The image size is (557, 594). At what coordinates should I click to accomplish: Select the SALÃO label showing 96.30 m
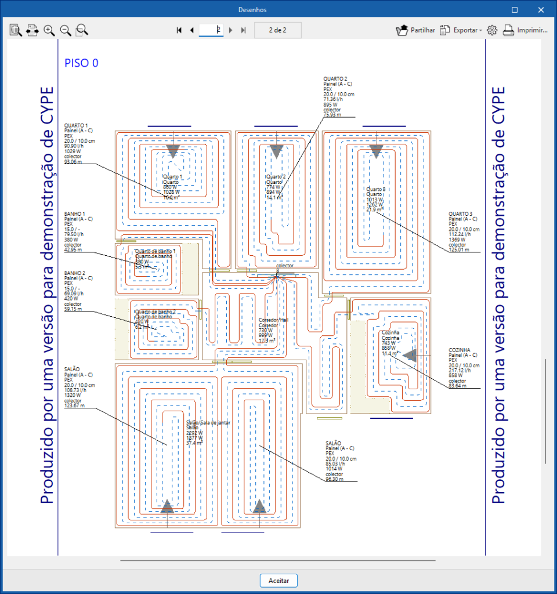pyautogui.click(x=341, y=461)
